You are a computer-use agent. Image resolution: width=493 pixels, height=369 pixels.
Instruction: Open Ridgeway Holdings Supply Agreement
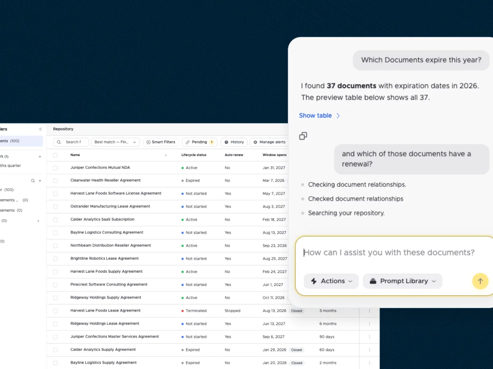tap(106, 297)
